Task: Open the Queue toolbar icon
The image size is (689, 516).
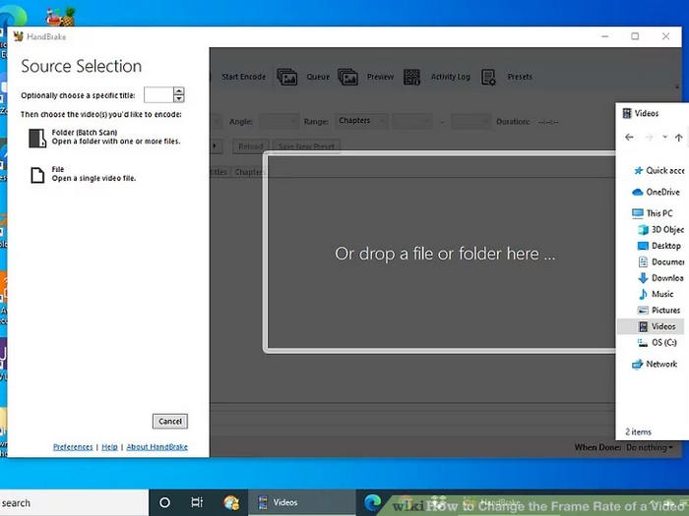Action: tap(287, 77)
